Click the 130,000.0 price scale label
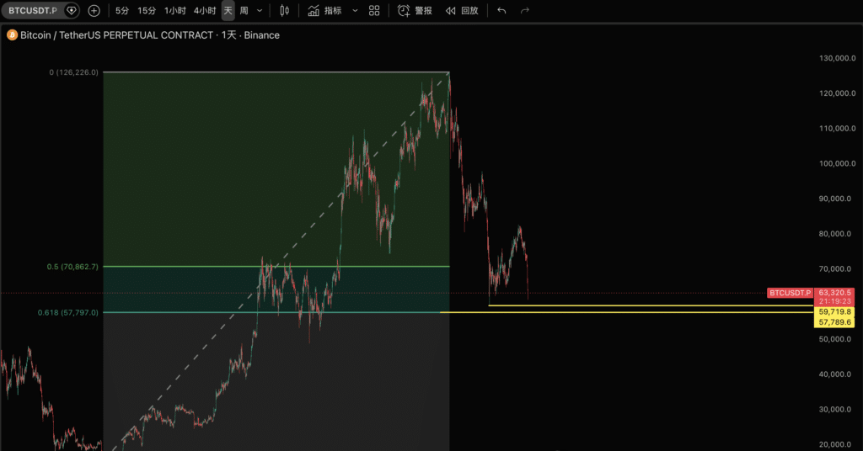This screenshot has width=863, height=451. tap(837, 58)
